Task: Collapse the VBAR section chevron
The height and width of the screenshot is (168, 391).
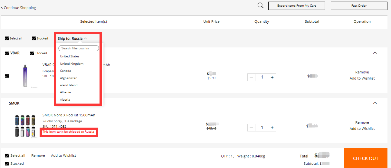Action: (375, 53)
